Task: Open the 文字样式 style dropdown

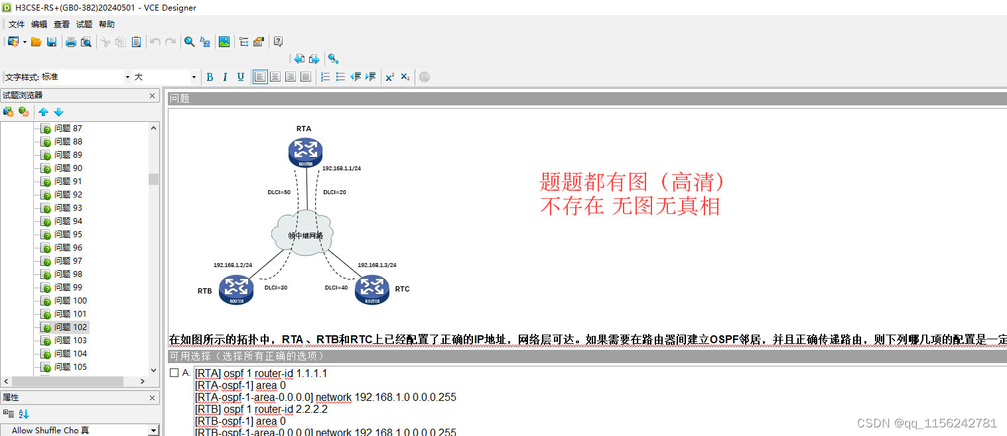Action: pos(127,76)
